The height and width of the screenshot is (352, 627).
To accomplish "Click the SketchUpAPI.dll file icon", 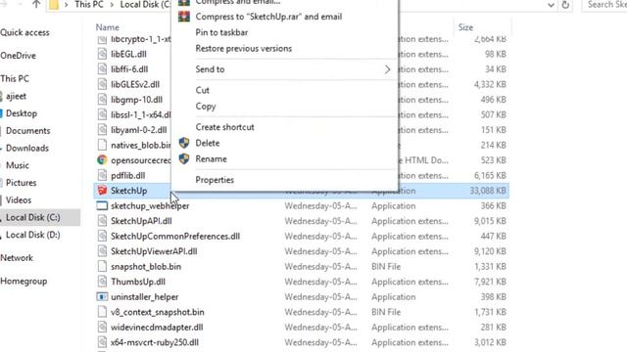I will point(102,221).
